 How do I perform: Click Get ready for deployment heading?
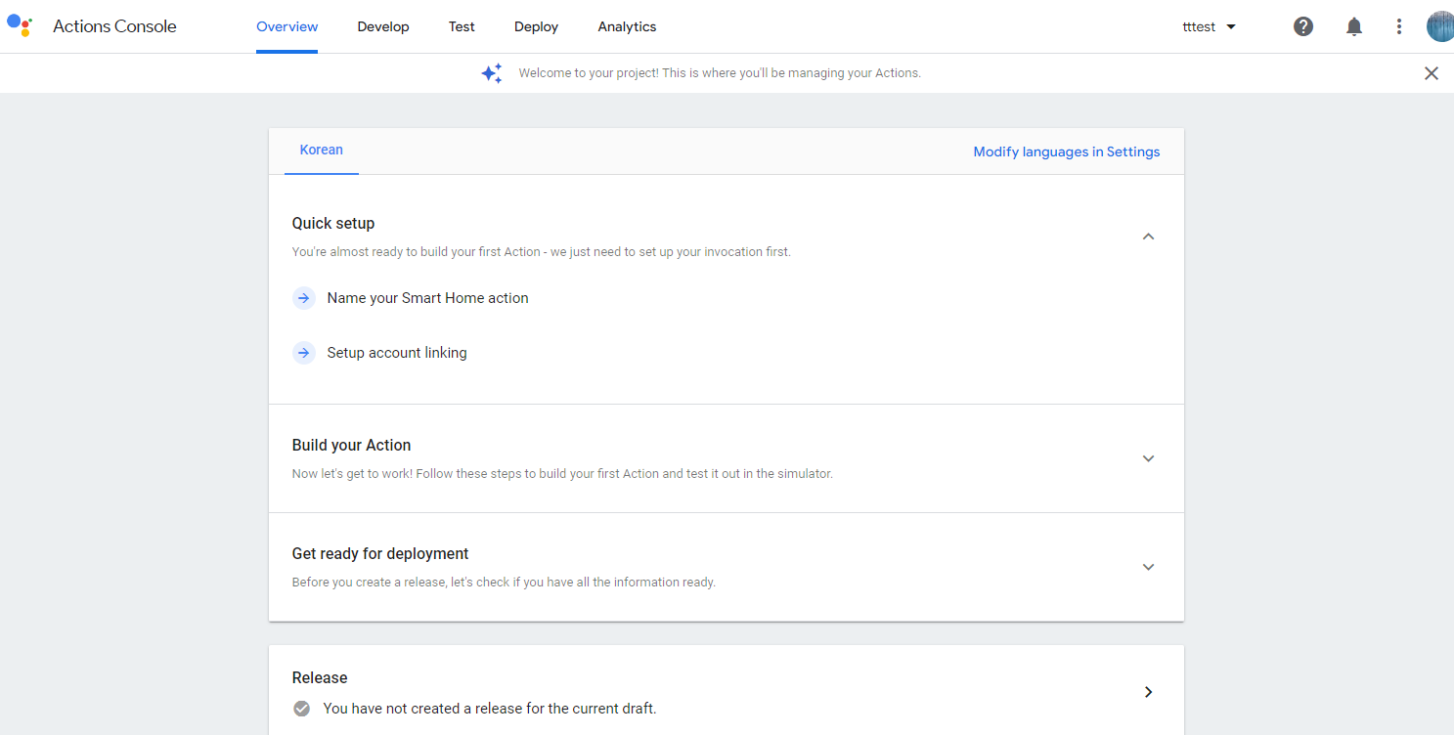(x=380, y=553)
